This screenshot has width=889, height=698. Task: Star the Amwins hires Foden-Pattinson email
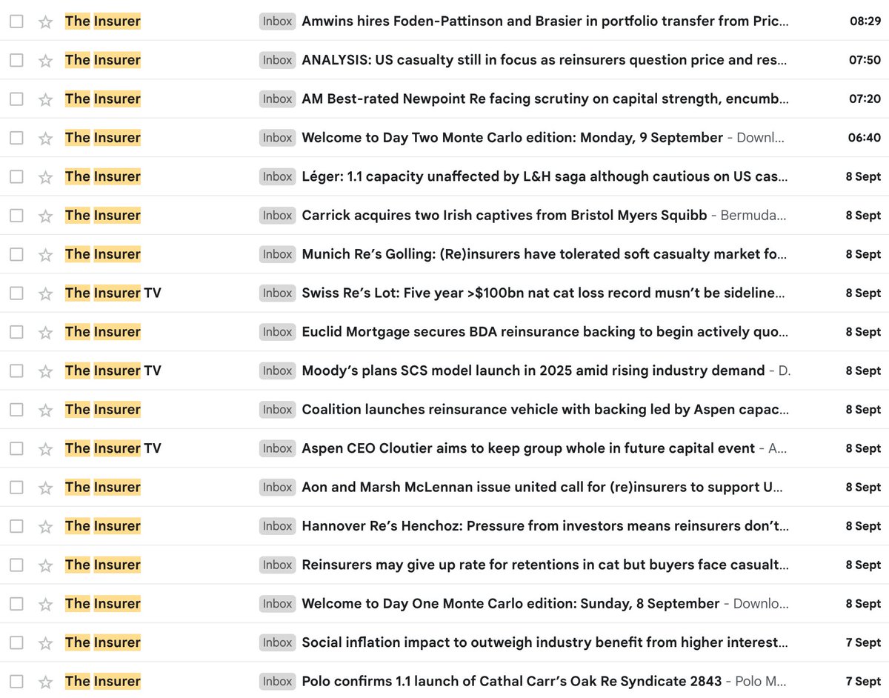[x=45, y=21]
